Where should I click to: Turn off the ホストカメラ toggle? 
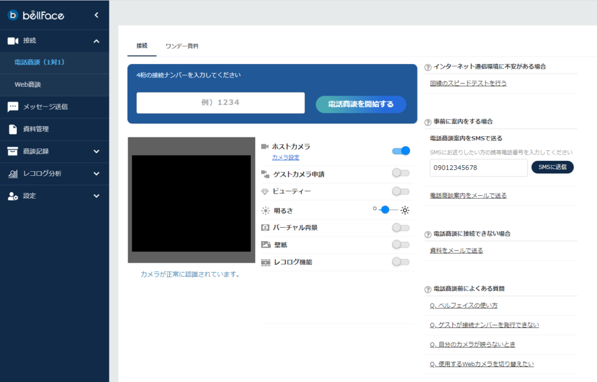coord(401,151)
